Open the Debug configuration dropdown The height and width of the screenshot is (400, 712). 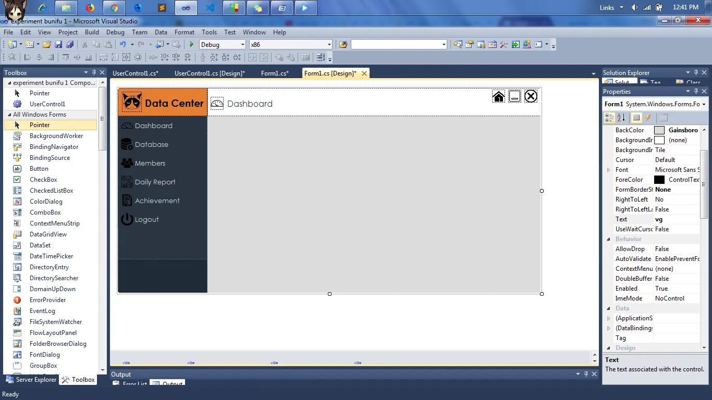(x=242, y=45)
